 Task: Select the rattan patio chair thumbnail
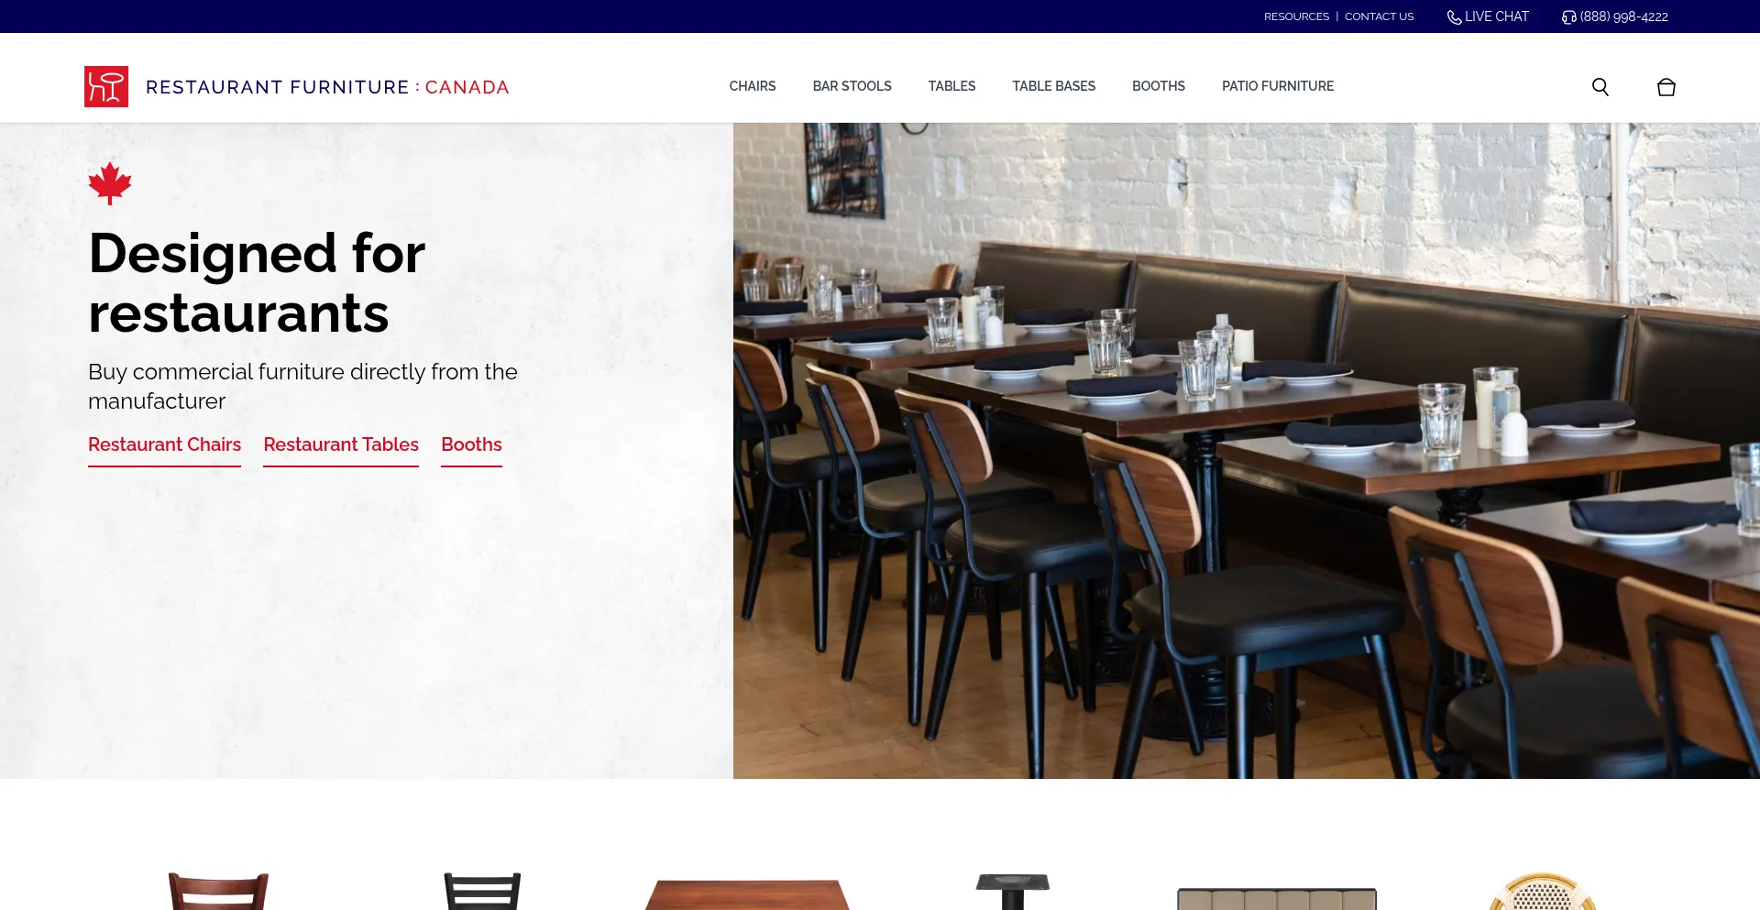[x=1542, y=892]
